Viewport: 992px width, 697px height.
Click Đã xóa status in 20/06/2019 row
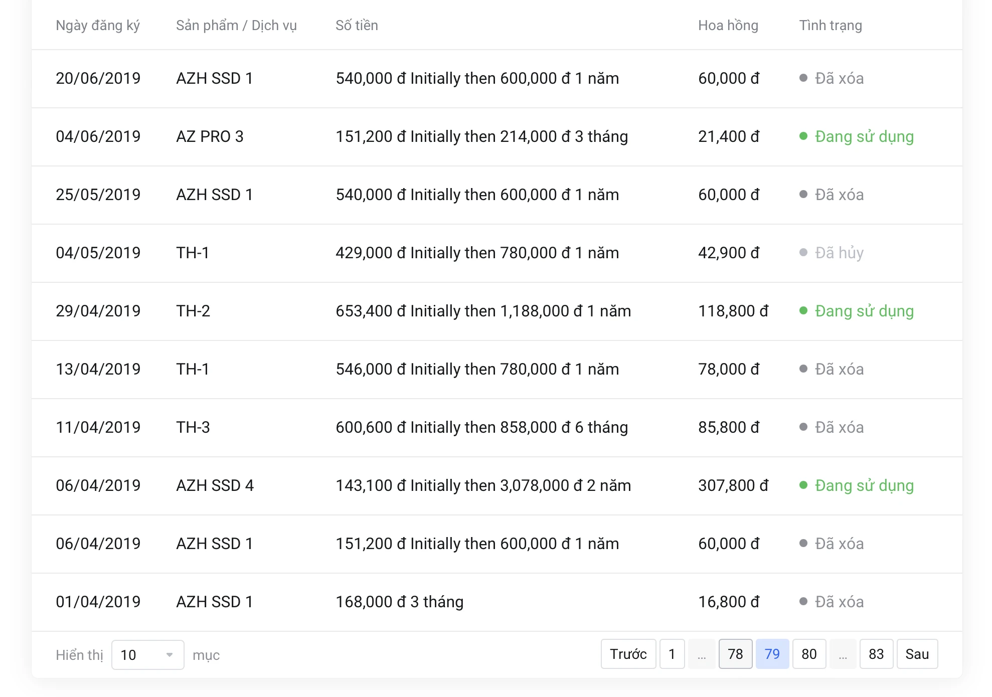point(832,78)
